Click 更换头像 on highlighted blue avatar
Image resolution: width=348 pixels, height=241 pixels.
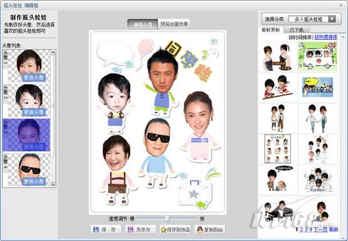[34, 147]
